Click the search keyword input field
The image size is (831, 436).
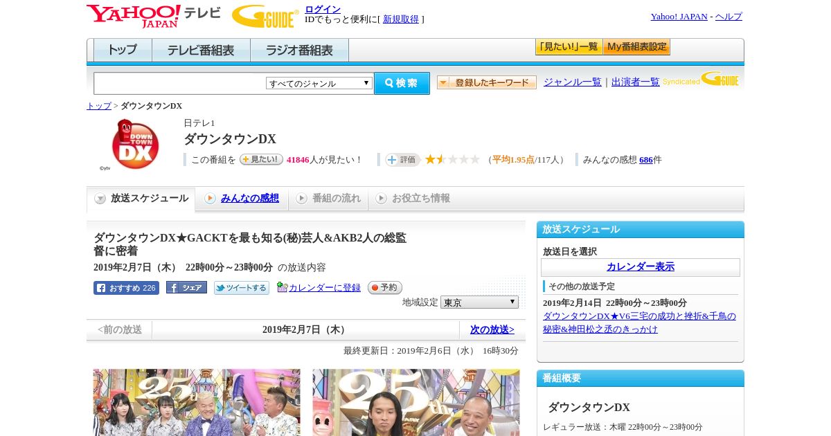pyautogui.click(x=180, y=83)
